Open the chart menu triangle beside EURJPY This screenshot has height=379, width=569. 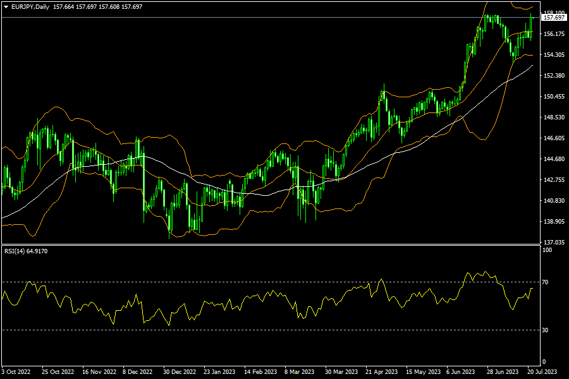coord(6,7)
